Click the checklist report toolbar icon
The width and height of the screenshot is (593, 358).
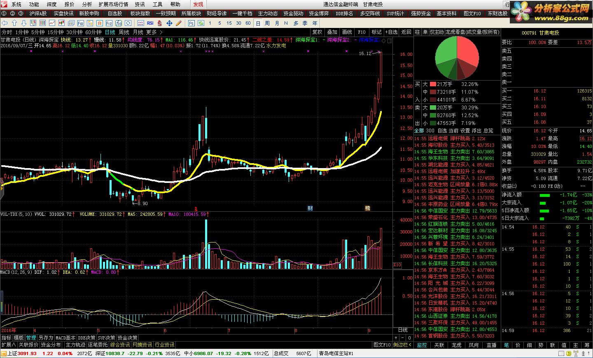[33, 23]
